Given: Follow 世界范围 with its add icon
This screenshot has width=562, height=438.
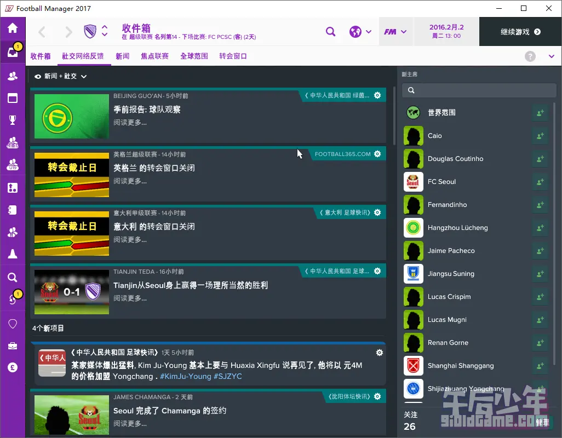Looking at the screenshot, I should pyautogui.click(x=540, y=113).
